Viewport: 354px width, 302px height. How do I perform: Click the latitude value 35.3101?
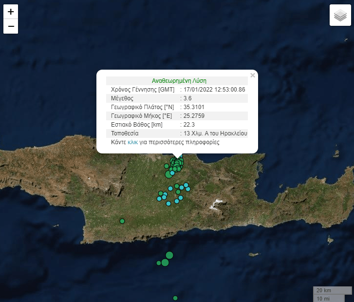tap(193, 107)
